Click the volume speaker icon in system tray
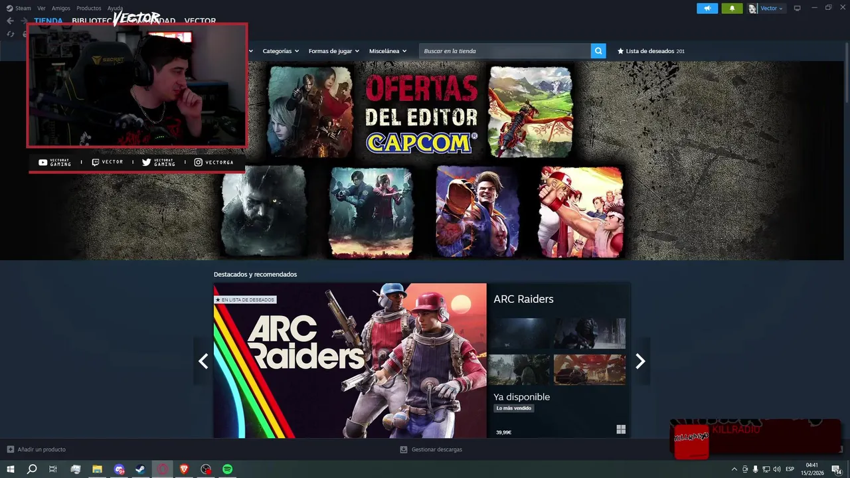850x478 pixels. (777, 469)
